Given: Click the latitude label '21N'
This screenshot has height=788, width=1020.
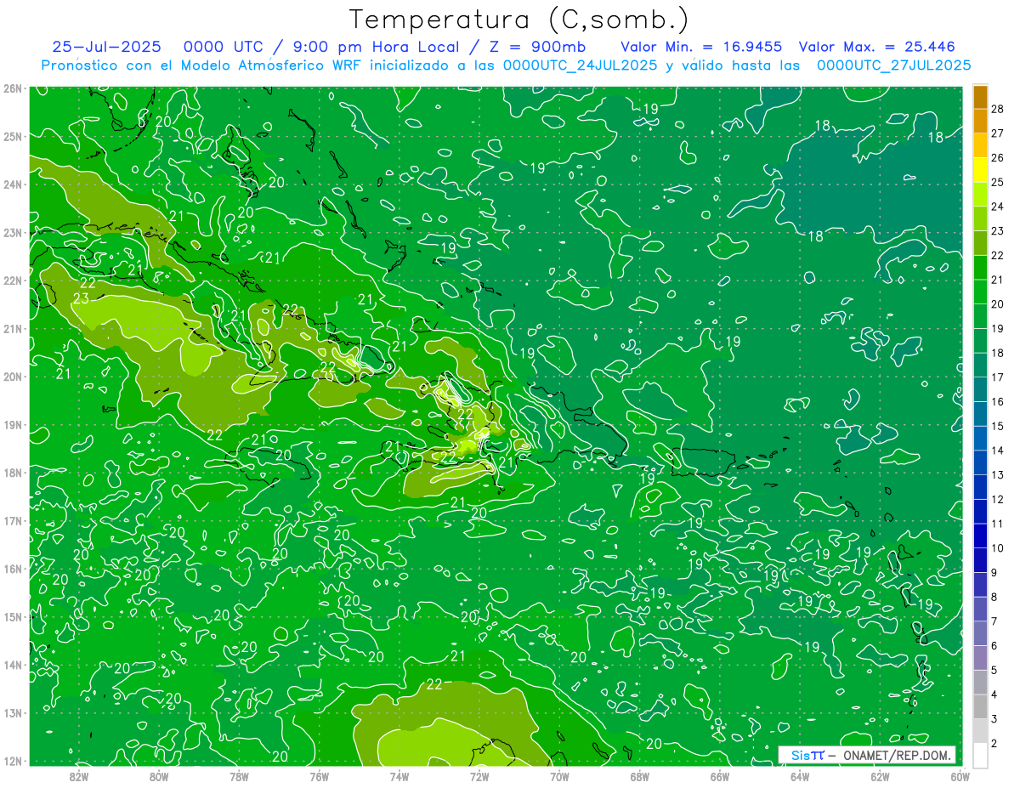Looking at the screenshot, I should (x=12, y=329).
